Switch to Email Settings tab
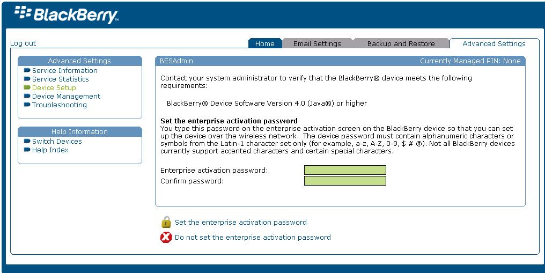The image size is (545, 273). pos(317,43)
